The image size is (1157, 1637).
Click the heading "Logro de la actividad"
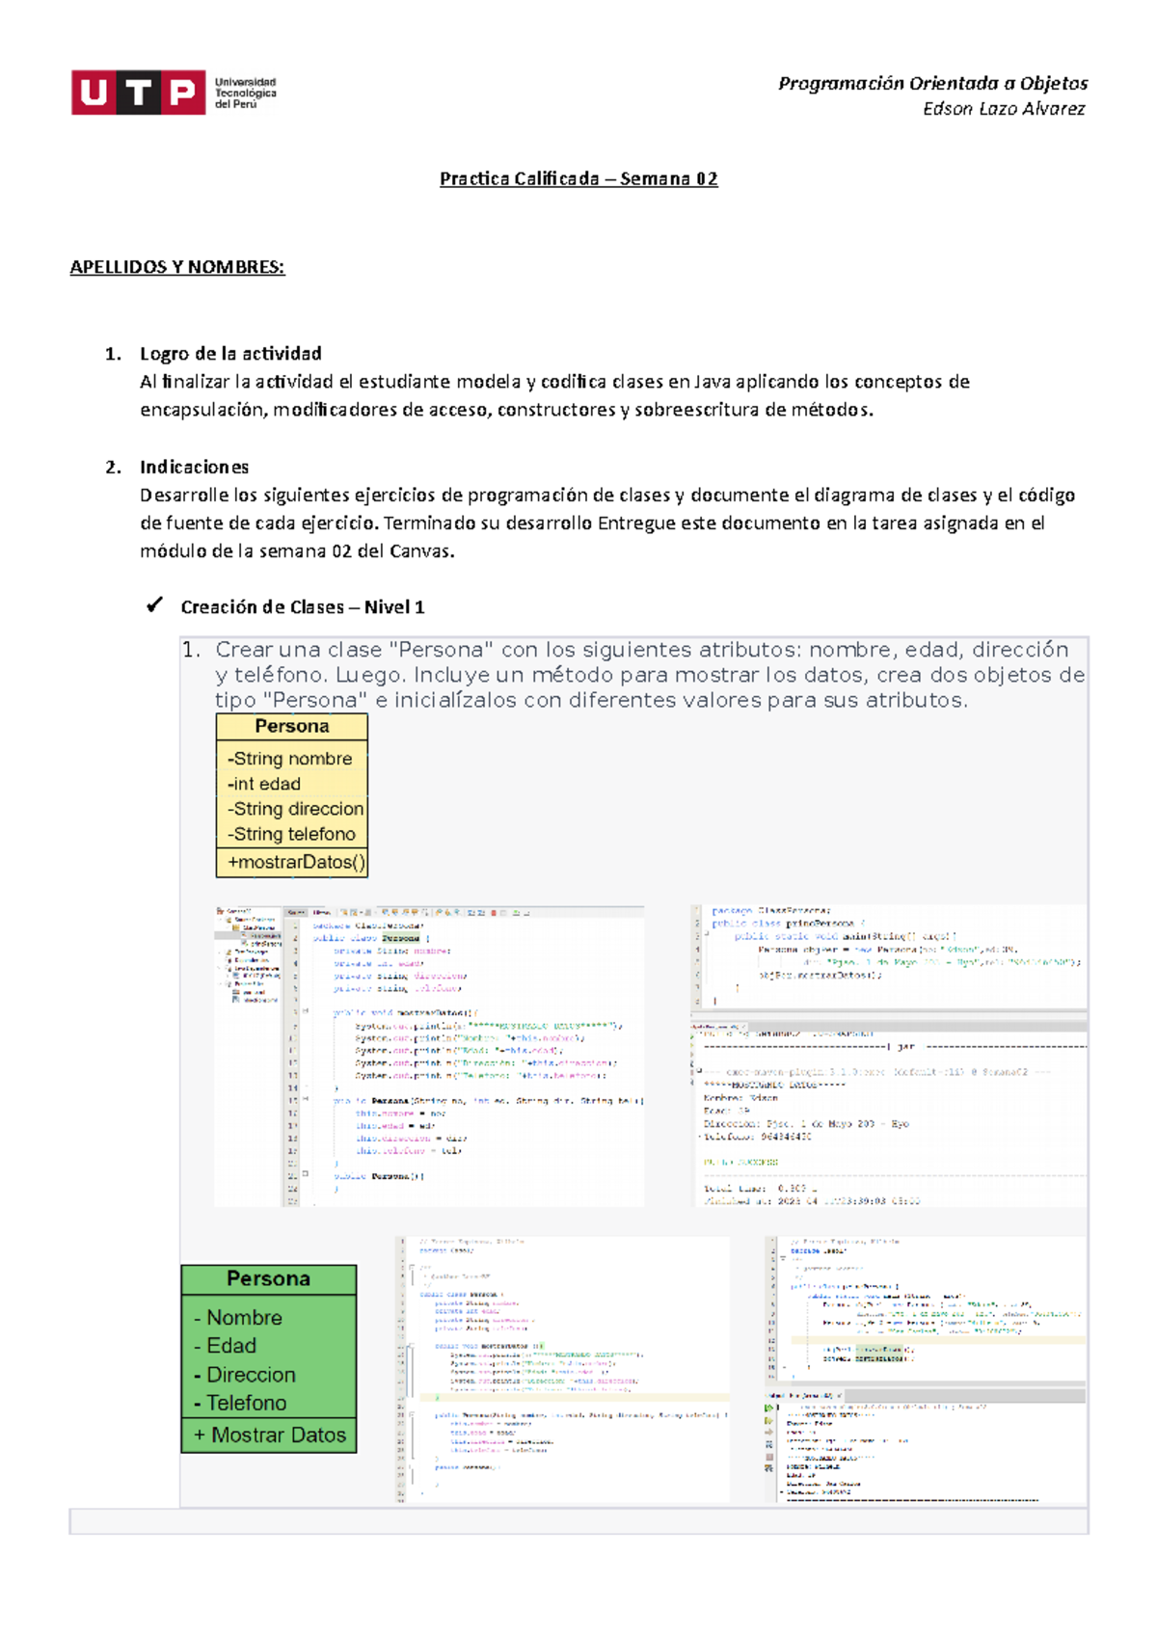(230, 354)
